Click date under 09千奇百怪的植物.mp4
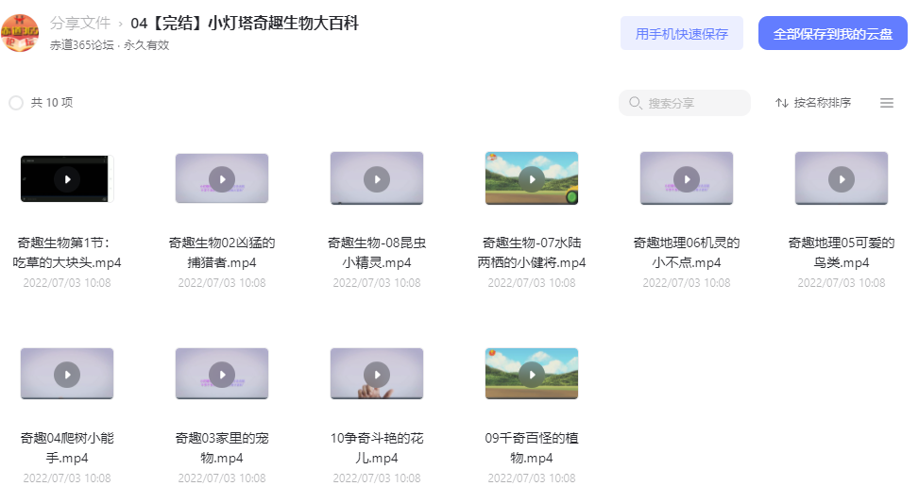The width and height of the screenshot is (919, 503). [532, 478]
